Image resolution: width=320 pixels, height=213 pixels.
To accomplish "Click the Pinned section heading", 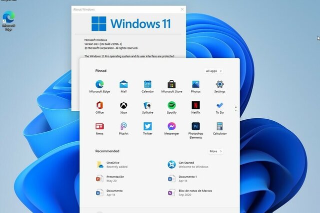I will [101, 71].
